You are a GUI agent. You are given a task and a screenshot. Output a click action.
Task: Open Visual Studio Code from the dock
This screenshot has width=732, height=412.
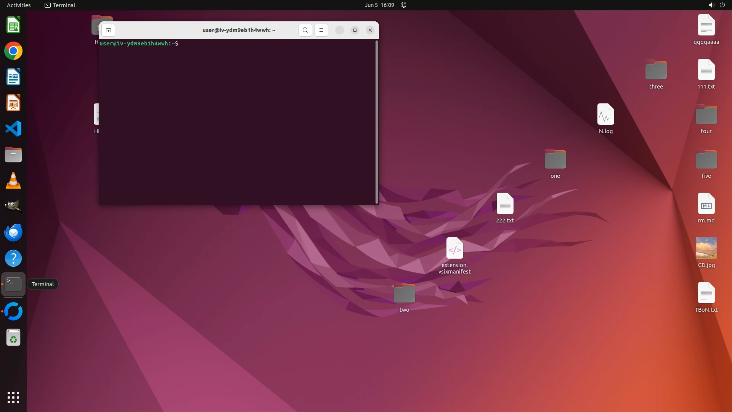[x=13, y=129]
